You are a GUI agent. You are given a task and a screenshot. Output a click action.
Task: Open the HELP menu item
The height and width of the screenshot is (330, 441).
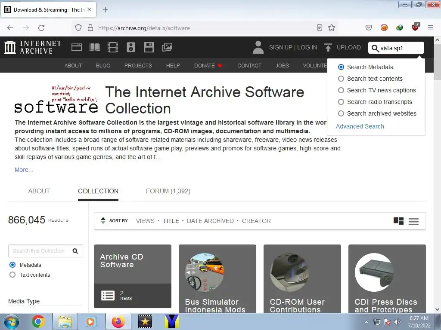click(173, 65)
